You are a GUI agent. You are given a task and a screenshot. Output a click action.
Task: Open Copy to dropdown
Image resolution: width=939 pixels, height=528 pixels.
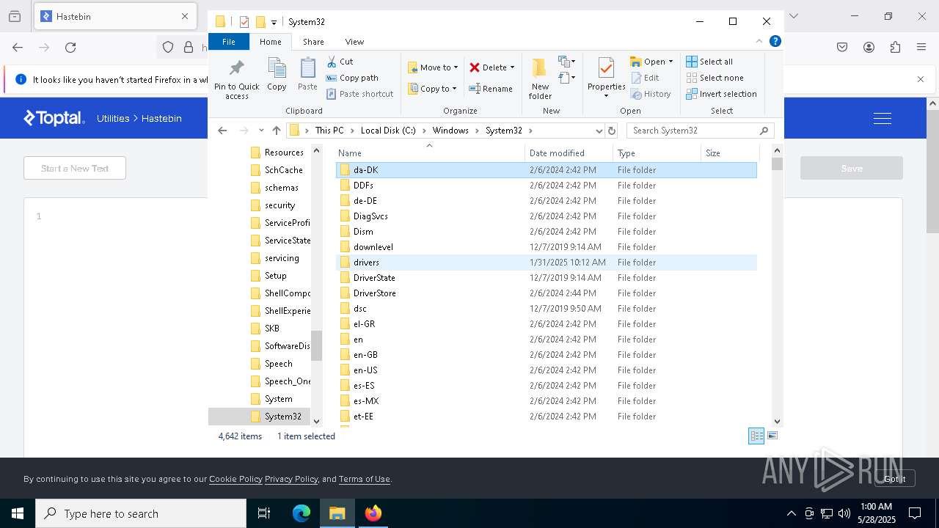point(432,89)
